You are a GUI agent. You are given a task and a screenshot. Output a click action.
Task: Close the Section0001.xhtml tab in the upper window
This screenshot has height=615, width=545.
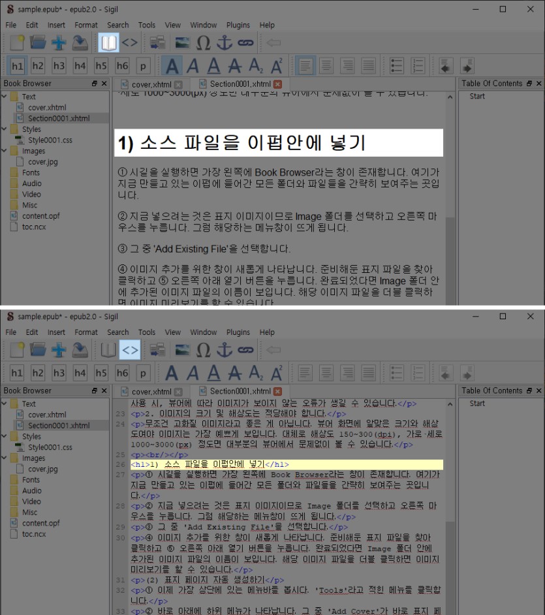click(277, 84)
